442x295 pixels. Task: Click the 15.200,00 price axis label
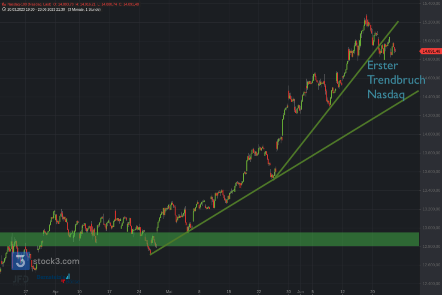(x=431, y=22)
